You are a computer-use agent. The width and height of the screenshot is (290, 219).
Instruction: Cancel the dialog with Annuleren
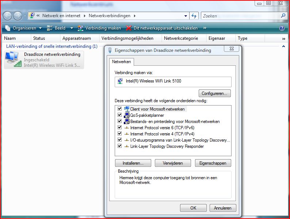223,208
